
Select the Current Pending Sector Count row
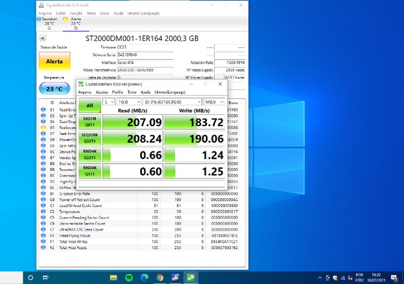pos(140,218)
